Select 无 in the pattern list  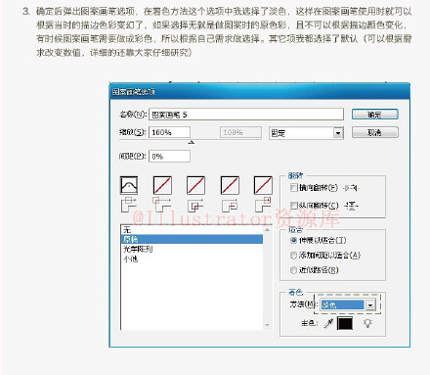click(192, 230)
